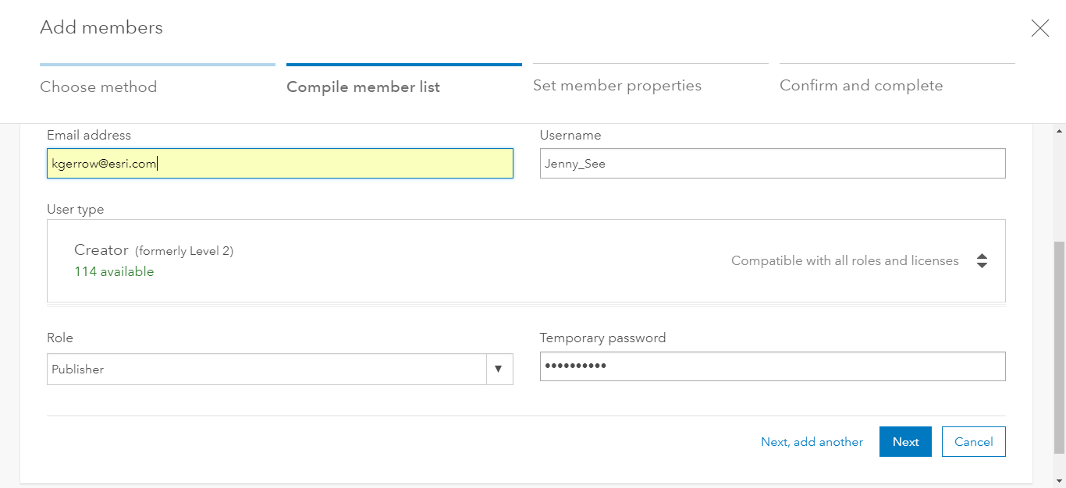Click the scrollbar up arrow
The image size is (1066, 488).
click(x=1059, y=129)
